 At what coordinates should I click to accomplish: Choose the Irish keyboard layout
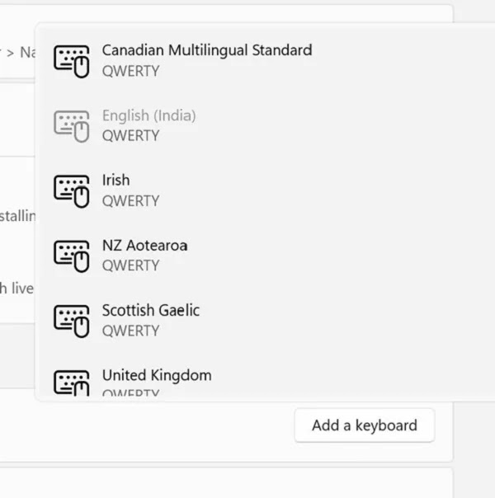[266, 190]
